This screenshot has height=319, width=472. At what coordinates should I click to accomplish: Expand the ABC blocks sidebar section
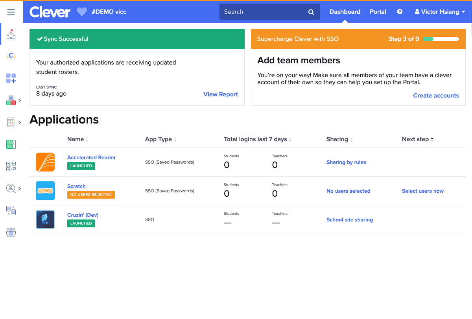19,101
